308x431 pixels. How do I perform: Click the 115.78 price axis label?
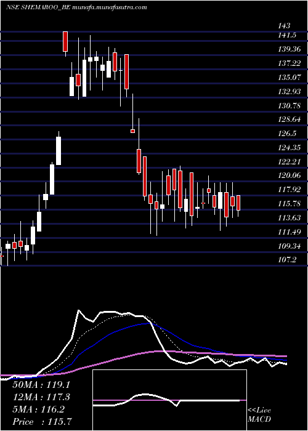coord(289,204)
